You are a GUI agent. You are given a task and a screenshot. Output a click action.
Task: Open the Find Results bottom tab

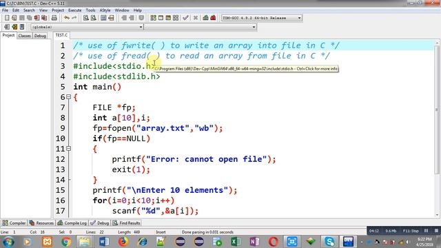point(127,223)
